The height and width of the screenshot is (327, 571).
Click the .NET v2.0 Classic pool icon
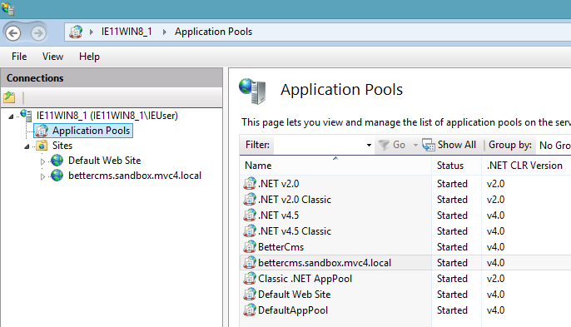pos(250,199)
